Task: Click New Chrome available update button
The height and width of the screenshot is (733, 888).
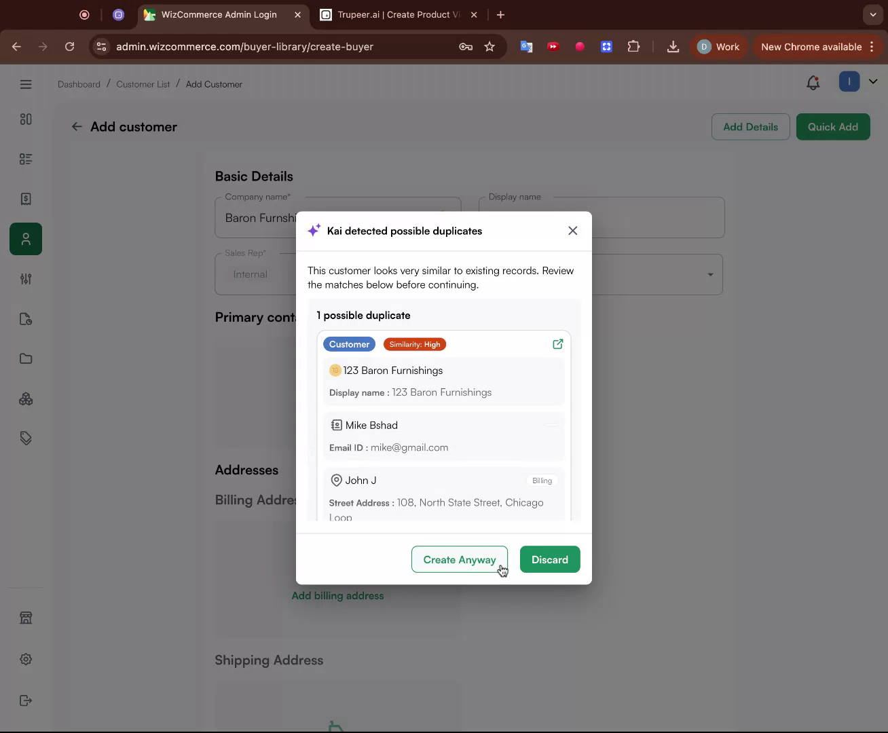Action: tap(818, 47)
